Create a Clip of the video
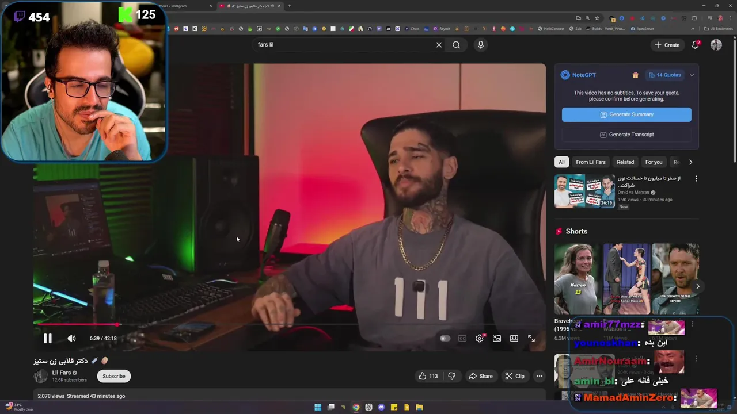 514,376
